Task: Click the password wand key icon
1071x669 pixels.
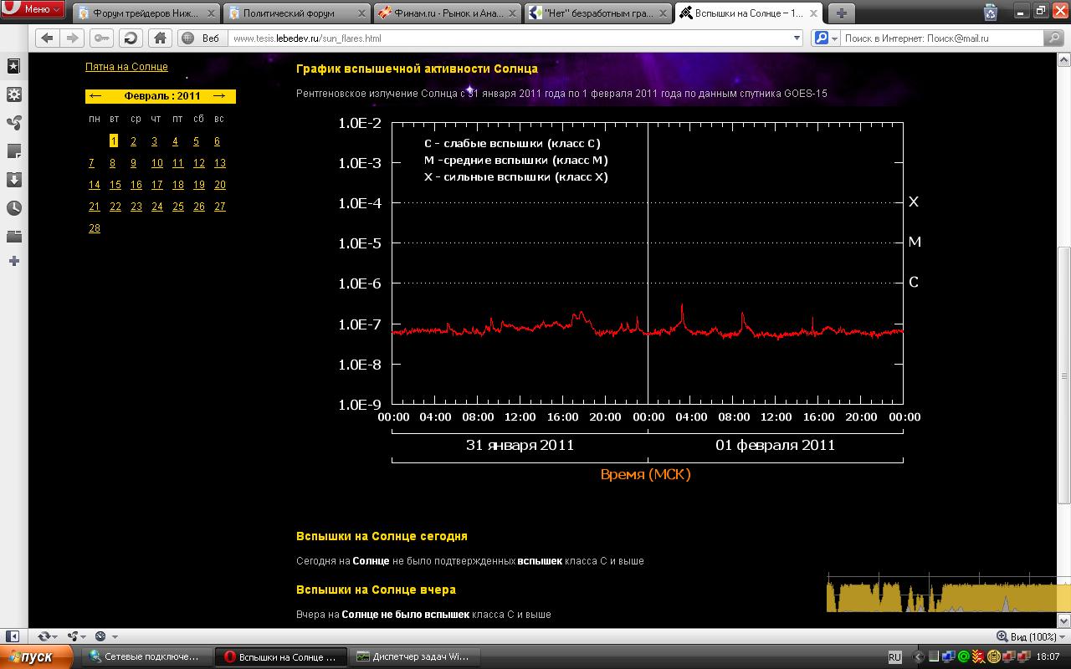Action: point(101,38)
